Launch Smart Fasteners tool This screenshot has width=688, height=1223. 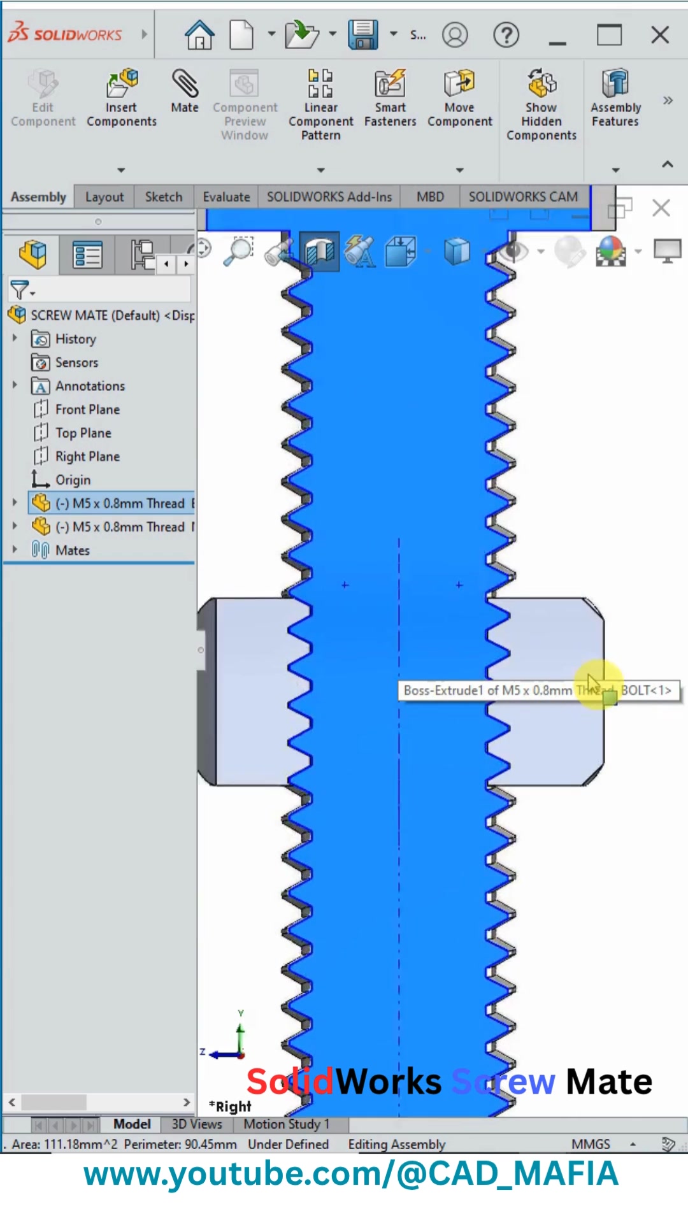click(x=390, y=98)
